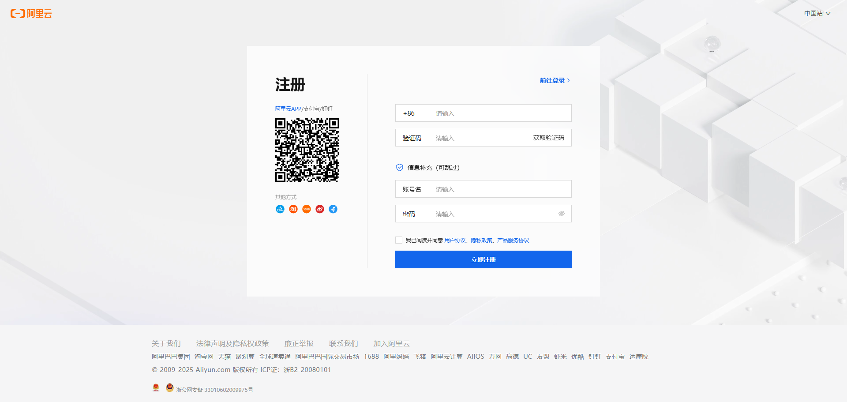Click the shield icon beside 信息补充
The width and height of the screenshot is (847, 402).
pyautogui.click(x=400, y=167)
